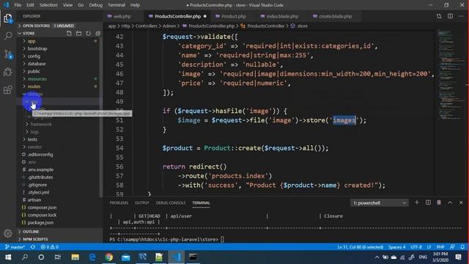The image size is (469, 264).
Task: Open Chrome from the taskbar
Action: click(109, 257)
